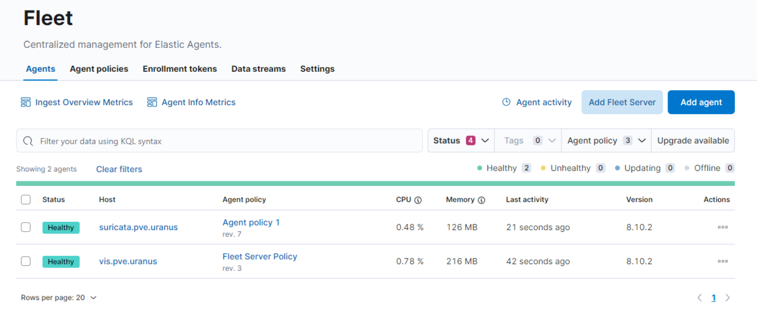This screenshot has width=757, height=315.
Task: Open the Rows per page dropdown
Action: [x=59, y=297]
